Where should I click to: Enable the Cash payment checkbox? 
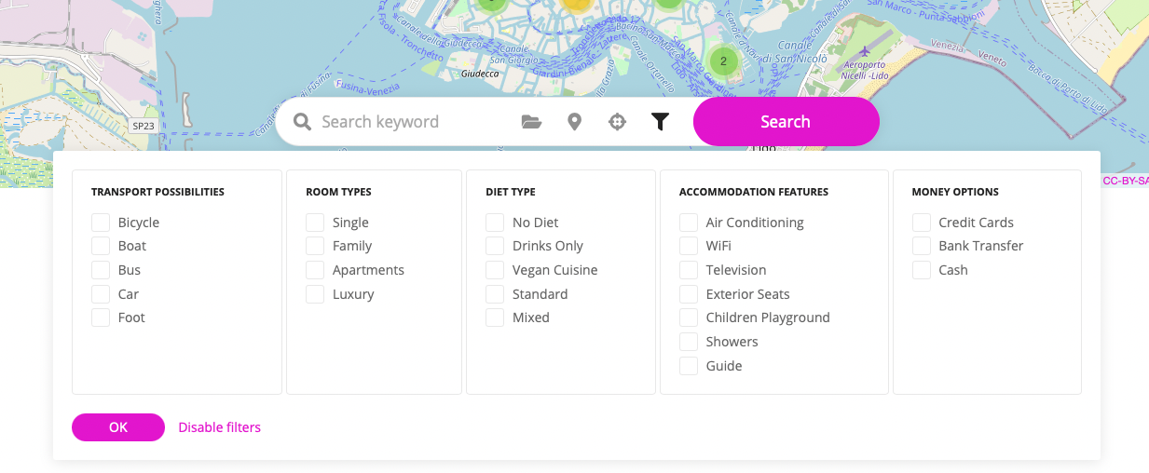922,270
